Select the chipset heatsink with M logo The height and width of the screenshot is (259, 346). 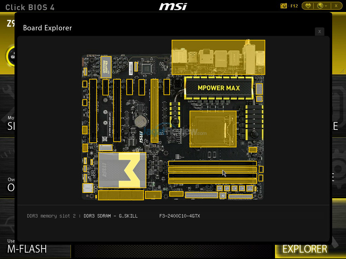point(122,170)
